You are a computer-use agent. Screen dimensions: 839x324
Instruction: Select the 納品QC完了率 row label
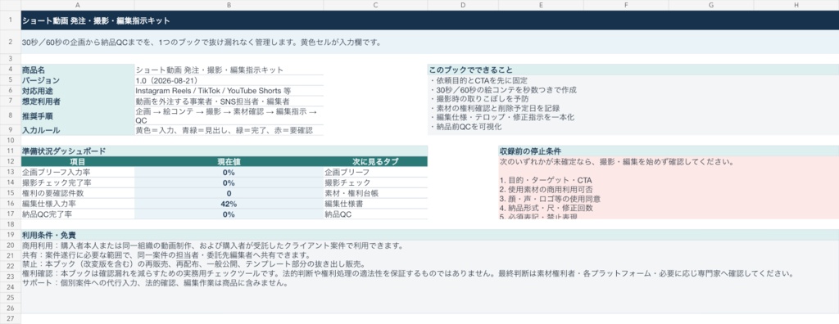click(78, 214)
